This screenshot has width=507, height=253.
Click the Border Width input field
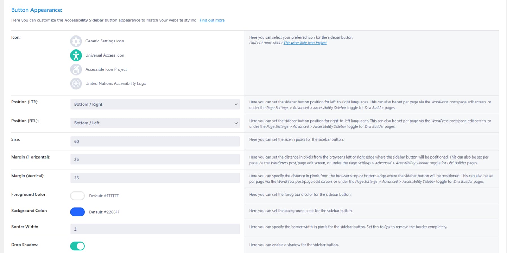click(x=155, y=229)
